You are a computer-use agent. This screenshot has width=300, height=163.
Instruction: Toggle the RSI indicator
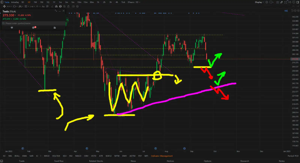coord(70,156)
